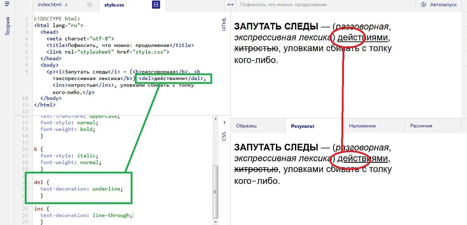Screen dimensions: 467x225
Task: Click the "b {" selector line
Action: [39, 149]
